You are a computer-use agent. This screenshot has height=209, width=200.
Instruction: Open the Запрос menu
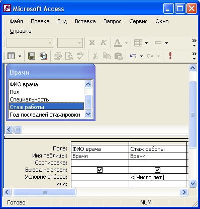113,21
